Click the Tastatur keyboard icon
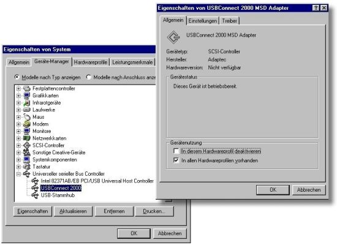This screenshot has width=337, height=245. pyautogui.click(x=26, y=167)
